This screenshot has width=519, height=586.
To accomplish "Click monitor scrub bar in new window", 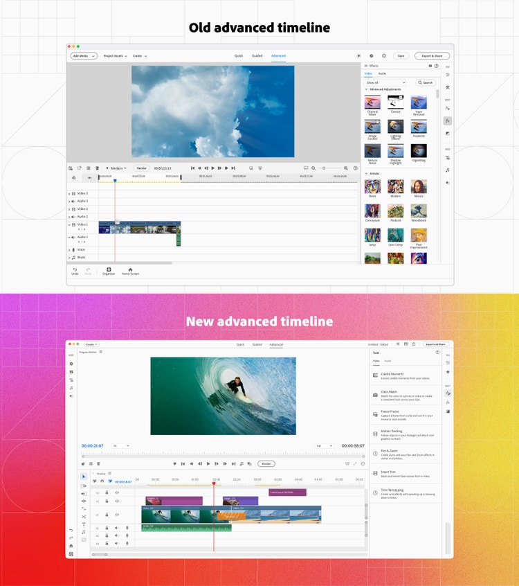I will 223,456.
